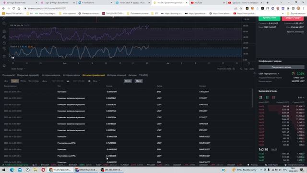Viewport: 307px width, 173px height.
Task: Expand the USDT Перекрестная margin dropdown
Action: point(269,74)
